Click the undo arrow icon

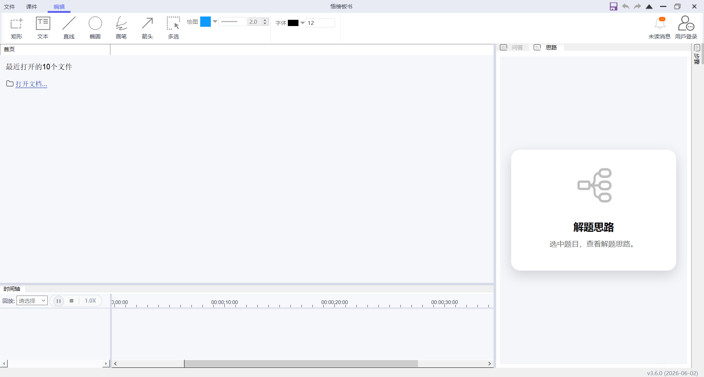(626, 7)
